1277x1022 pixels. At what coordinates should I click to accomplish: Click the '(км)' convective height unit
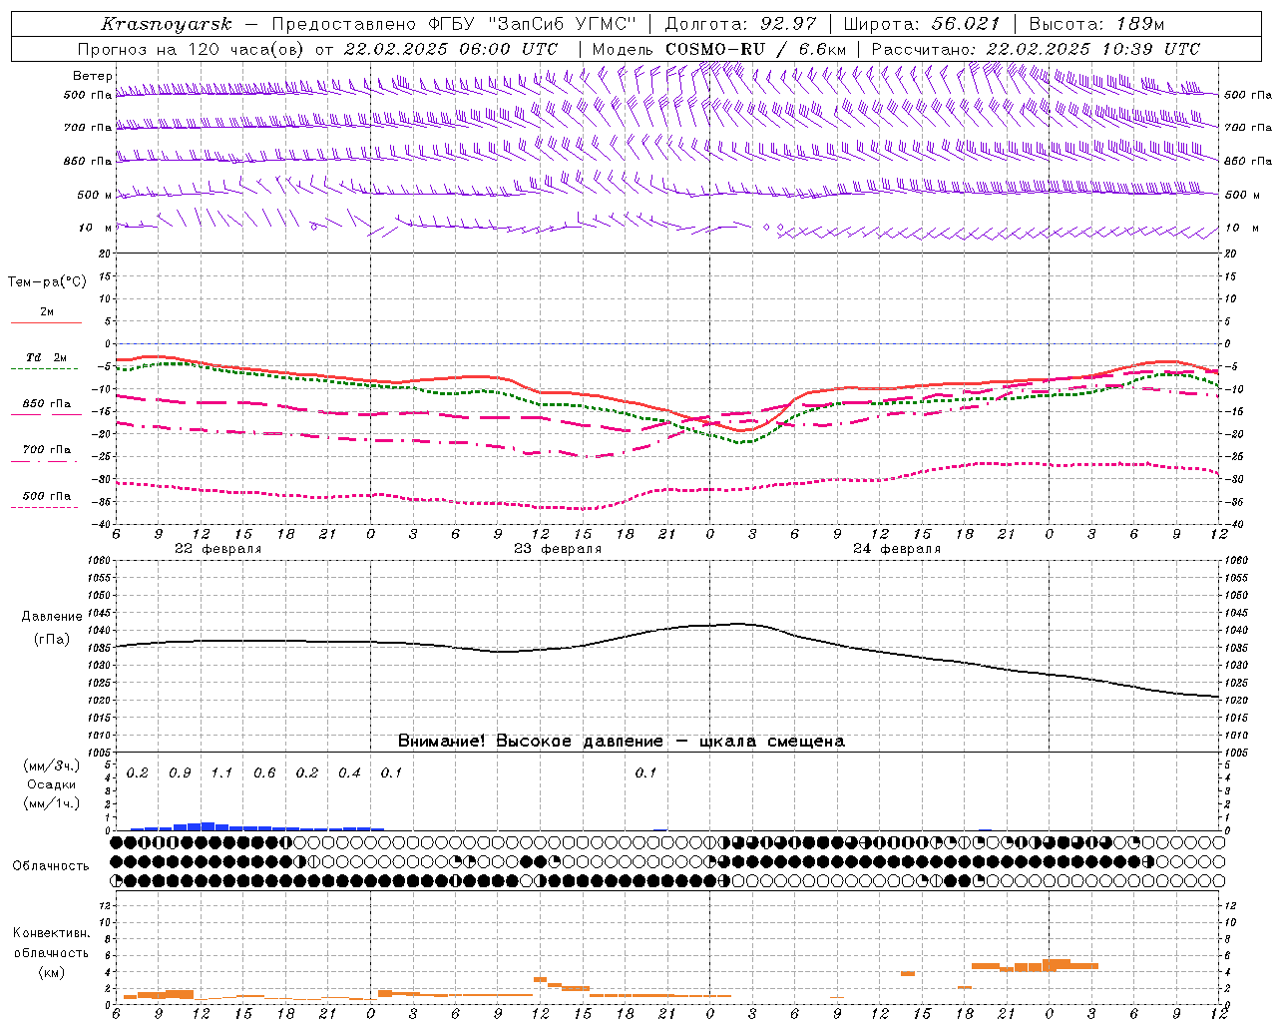click(x=52, y=972)
